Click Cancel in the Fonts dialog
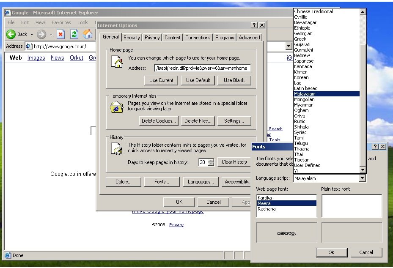 click(366, 252)
